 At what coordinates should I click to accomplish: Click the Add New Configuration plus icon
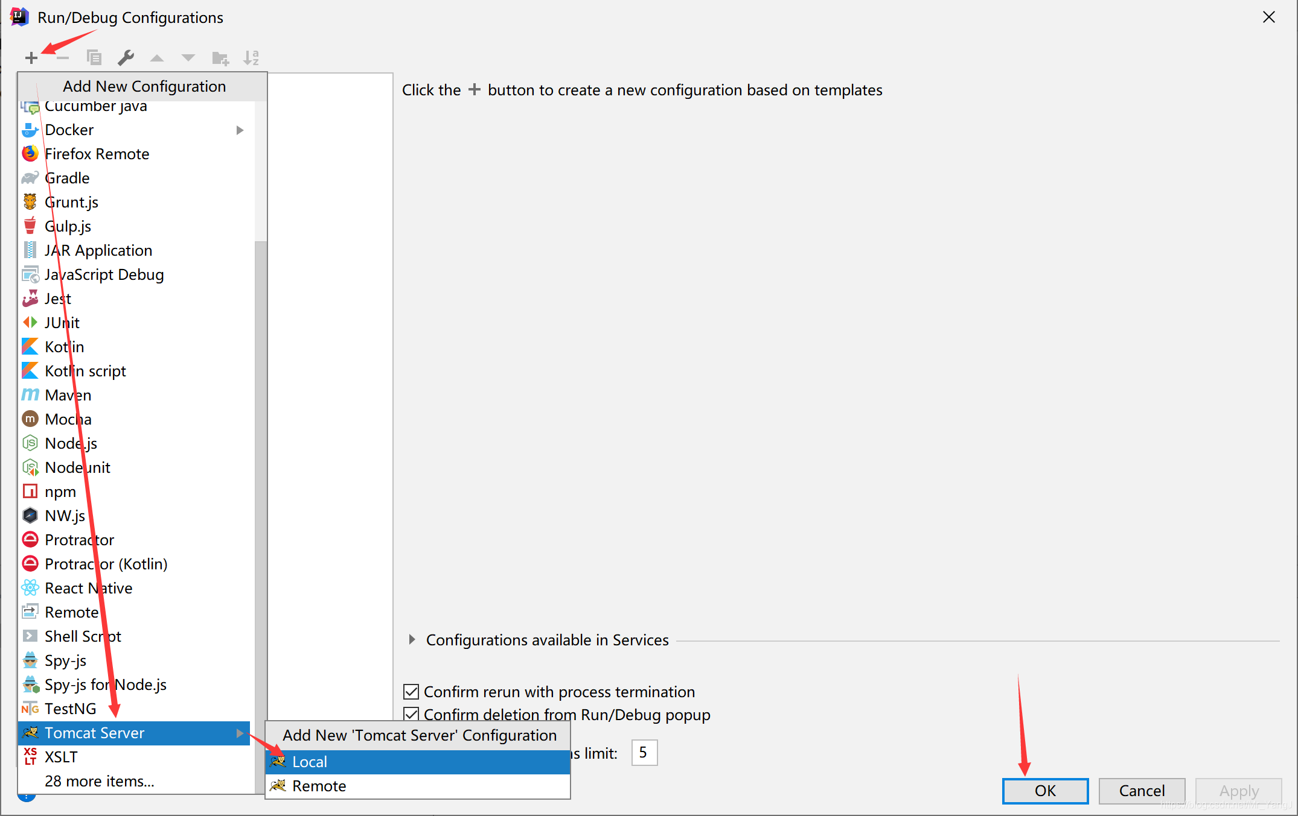[30, 57]
